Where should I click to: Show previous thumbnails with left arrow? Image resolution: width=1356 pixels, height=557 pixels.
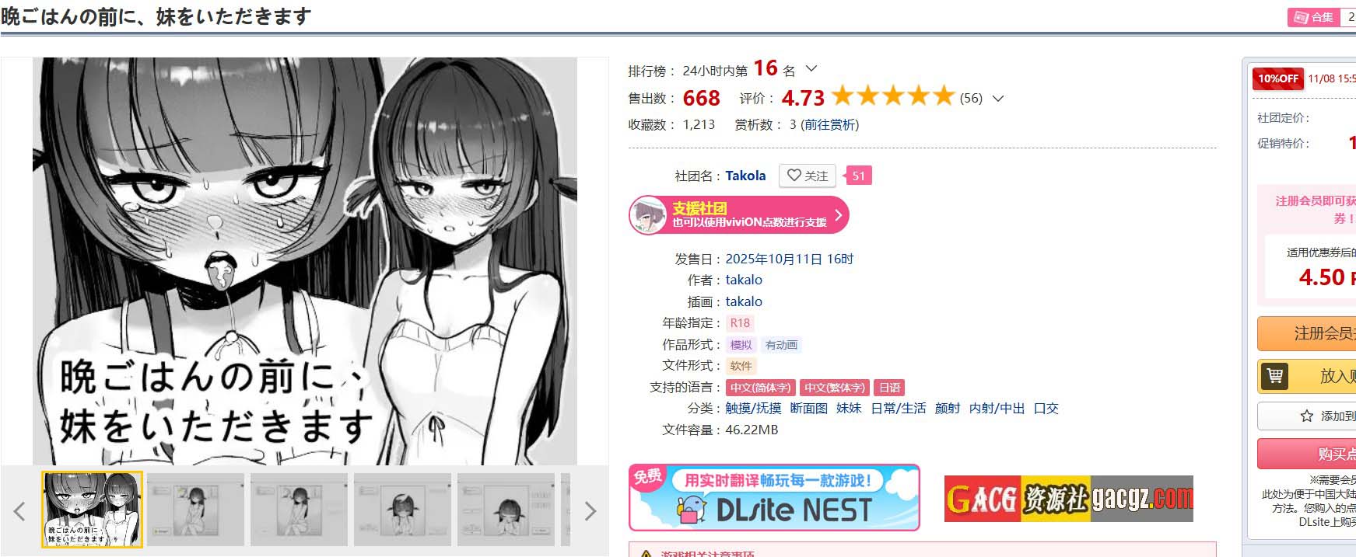coord(19,510)
